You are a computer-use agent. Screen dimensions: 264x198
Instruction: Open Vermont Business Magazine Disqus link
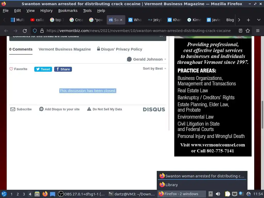point(65,49)
